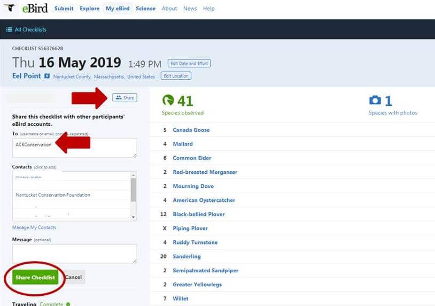Open the Help page

coord(208,9)
